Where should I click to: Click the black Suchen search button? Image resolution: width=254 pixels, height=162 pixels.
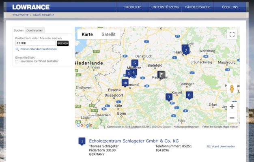[x=63, y=43]
